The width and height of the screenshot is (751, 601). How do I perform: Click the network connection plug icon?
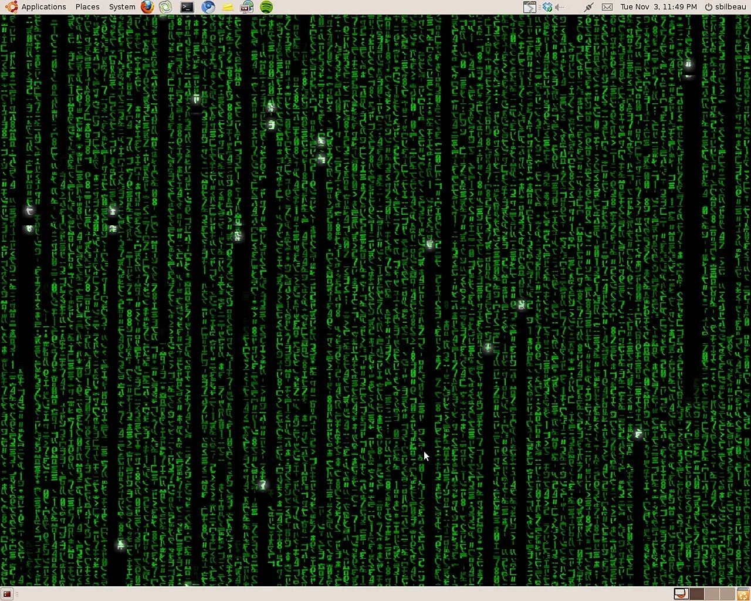coord(588,7)
